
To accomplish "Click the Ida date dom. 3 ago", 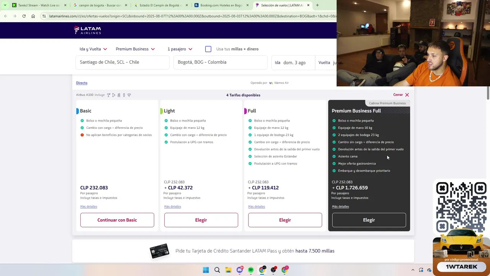I will tap(293, 62).
